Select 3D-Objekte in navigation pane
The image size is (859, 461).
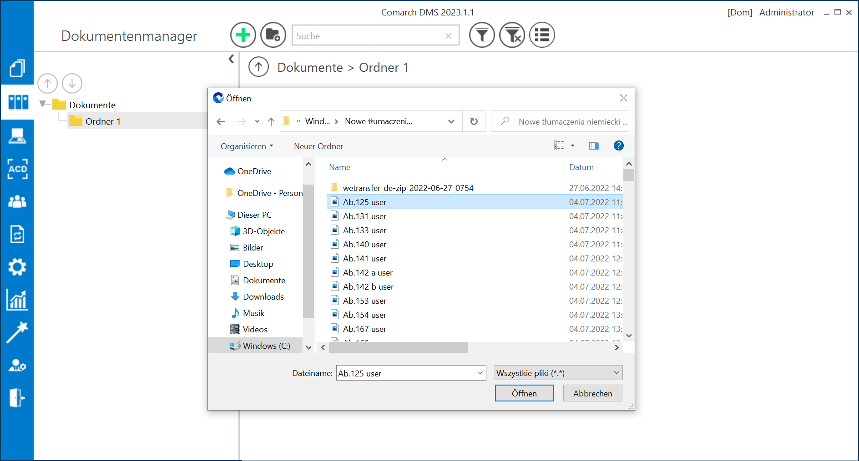click(263, 231)
